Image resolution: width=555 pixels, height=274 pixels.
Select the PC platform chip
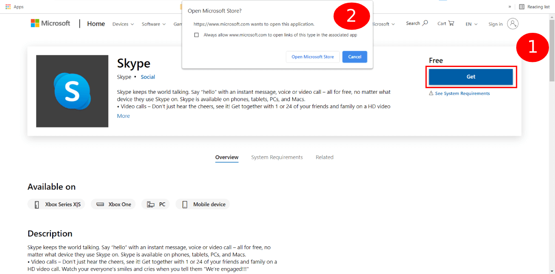(x=155, y=204)
